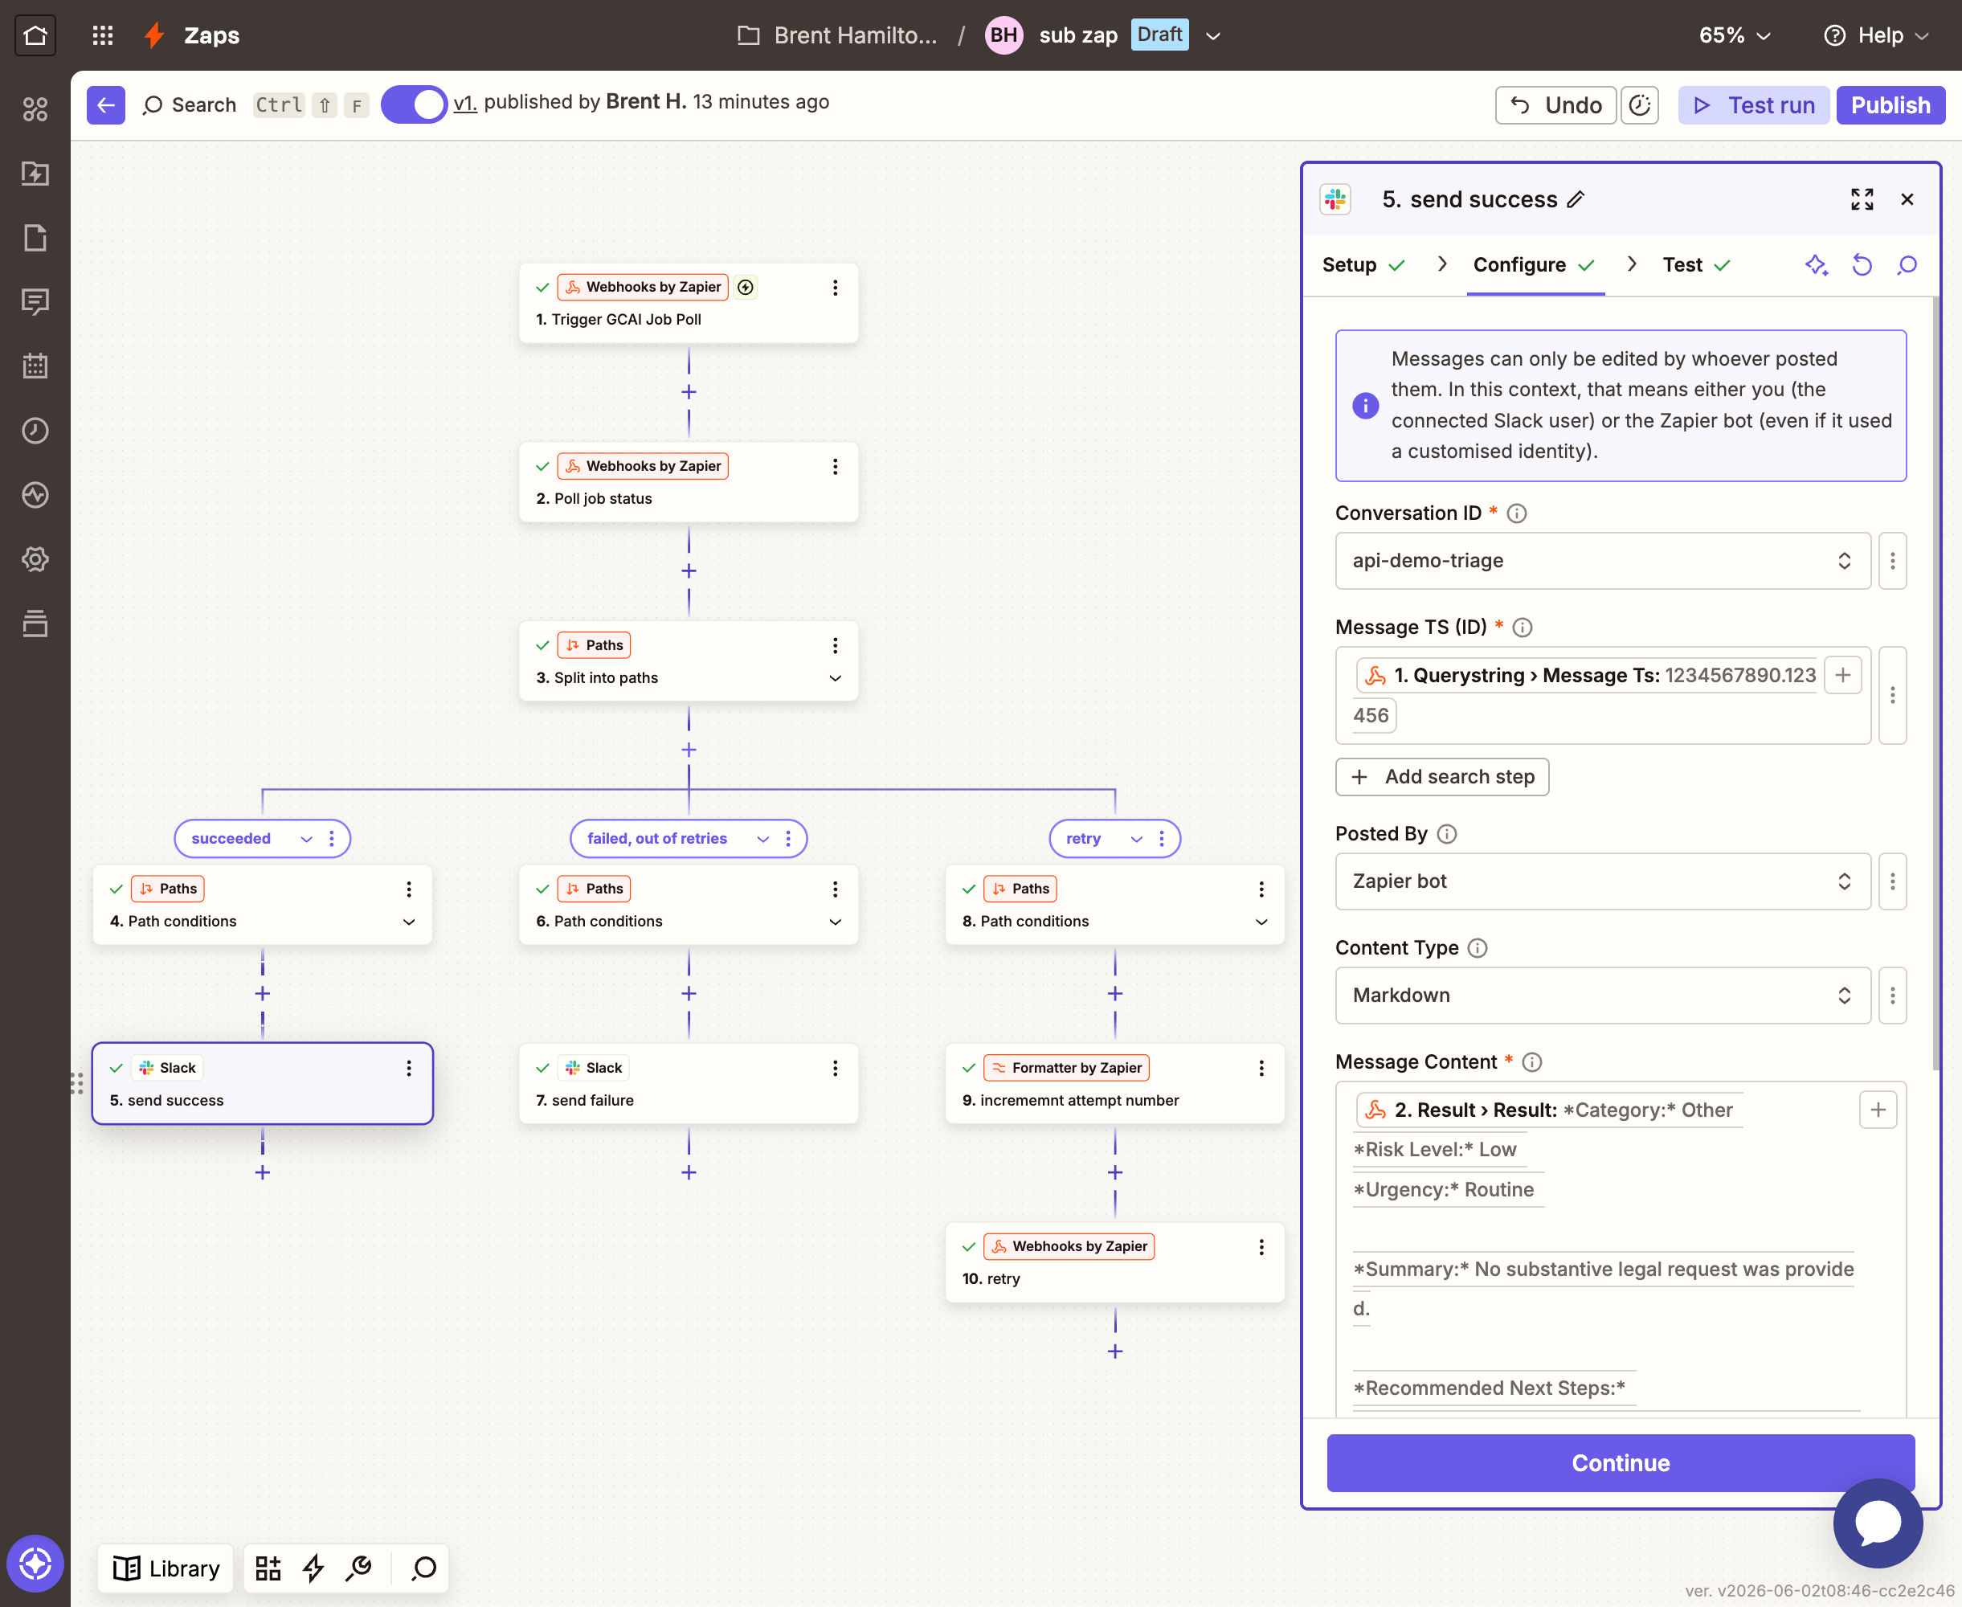Open the Conversation ID dropdown

tap(1603, 561)
